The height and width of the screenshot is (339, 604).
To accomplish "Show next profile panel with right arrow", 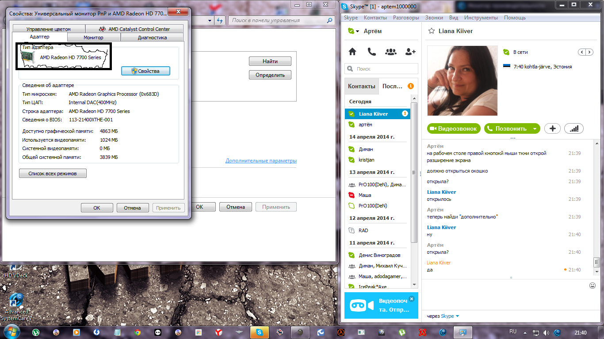I will click(590, 52).
